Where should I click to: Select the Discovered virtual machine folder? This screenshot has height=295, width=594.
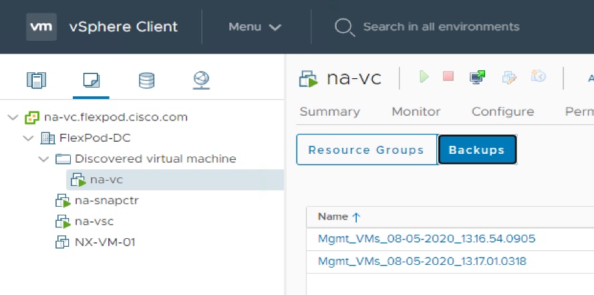click(x=155, y=159)
